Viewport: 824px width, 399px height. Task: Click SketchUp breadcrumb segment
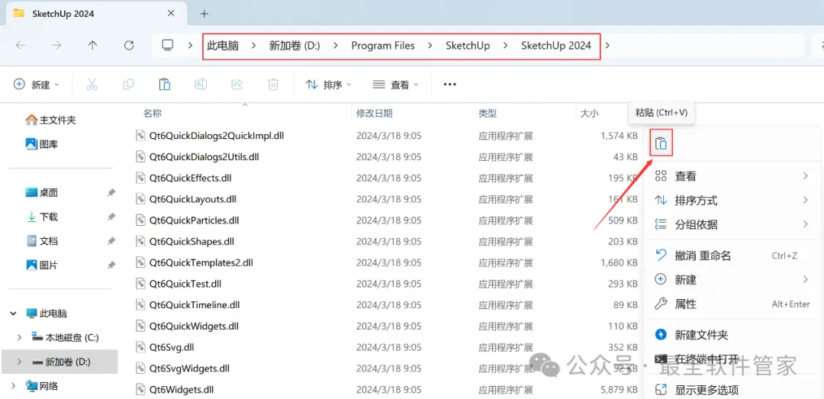pyautogui.click(x=468, y=45)
